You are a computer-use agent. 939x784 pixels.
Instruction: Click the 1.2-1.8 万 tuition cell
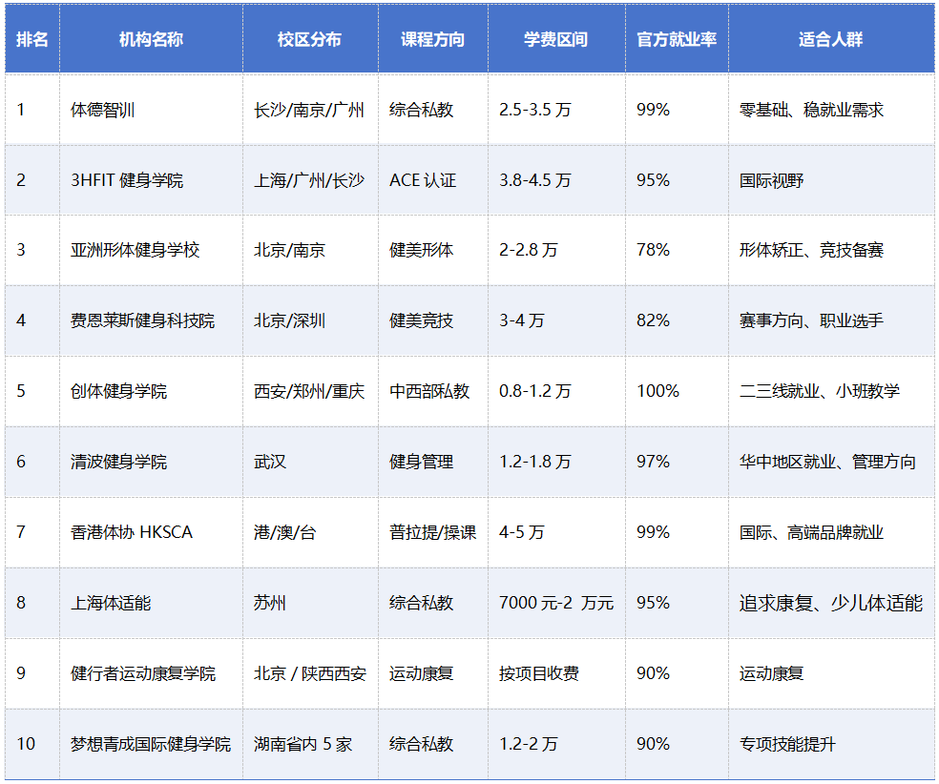point(556,462)
